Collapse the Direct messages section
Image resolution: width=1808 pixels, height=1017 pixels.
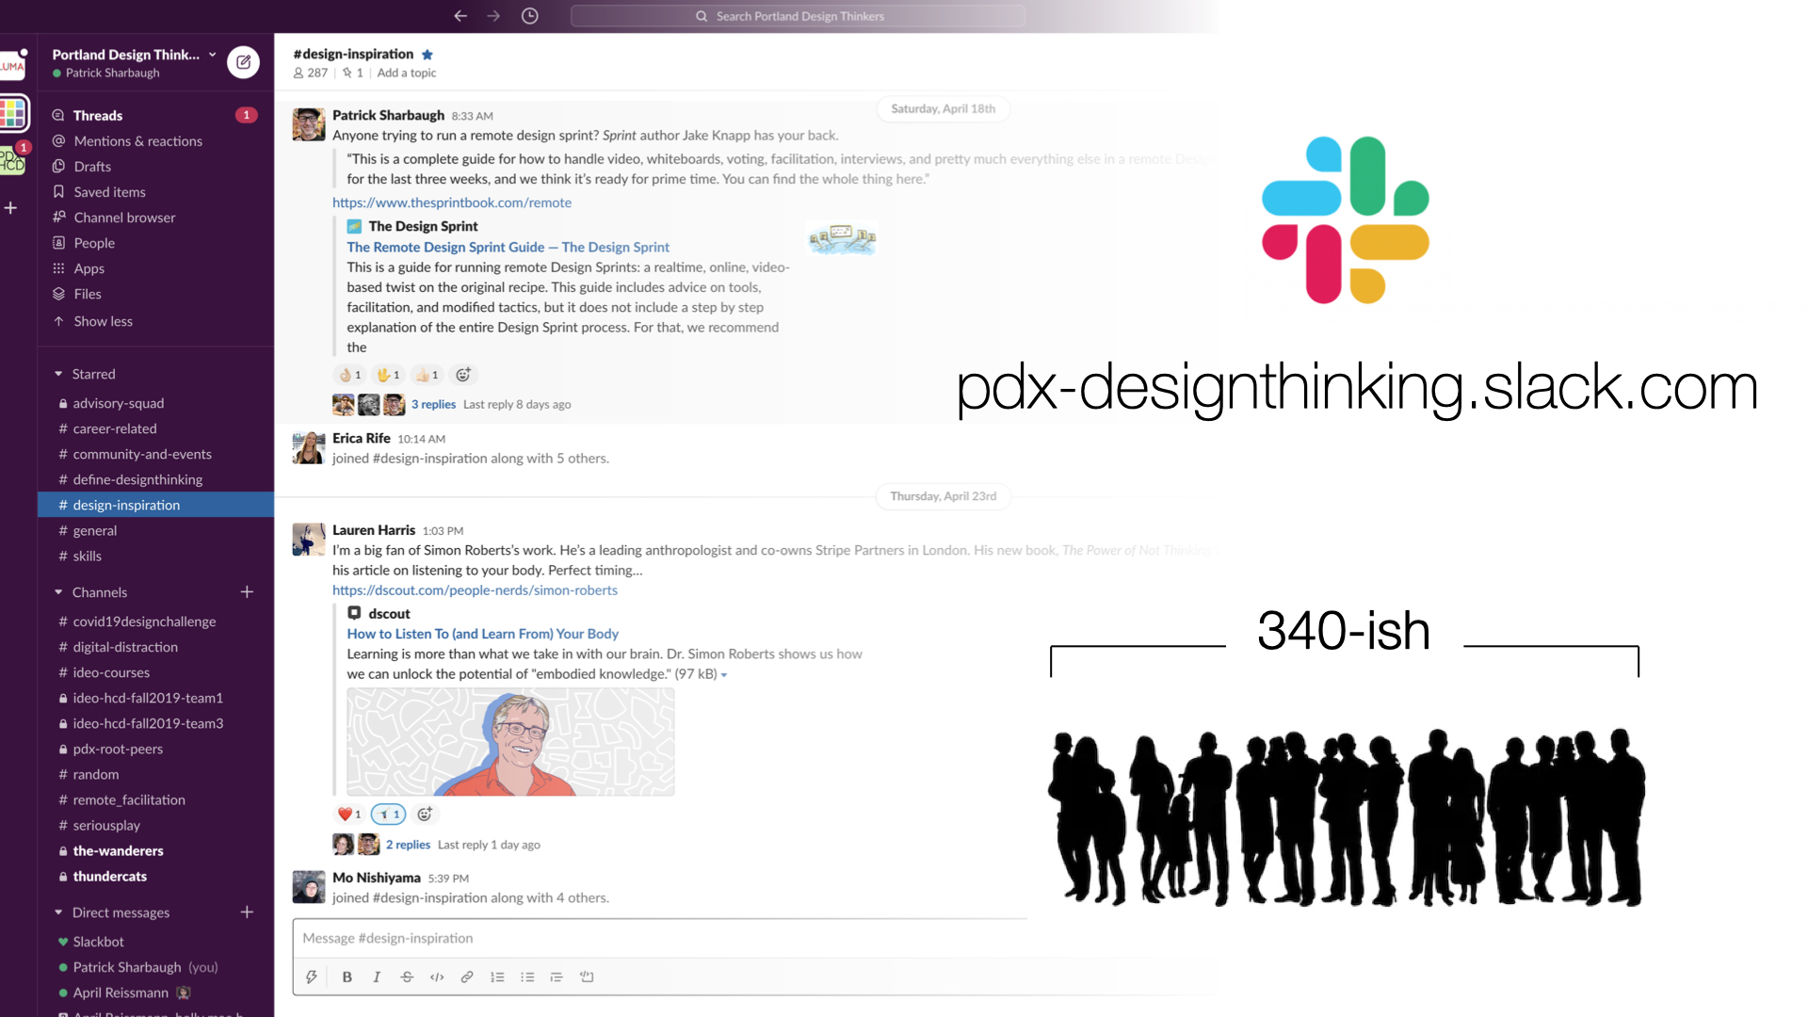(x=58, y=912)
